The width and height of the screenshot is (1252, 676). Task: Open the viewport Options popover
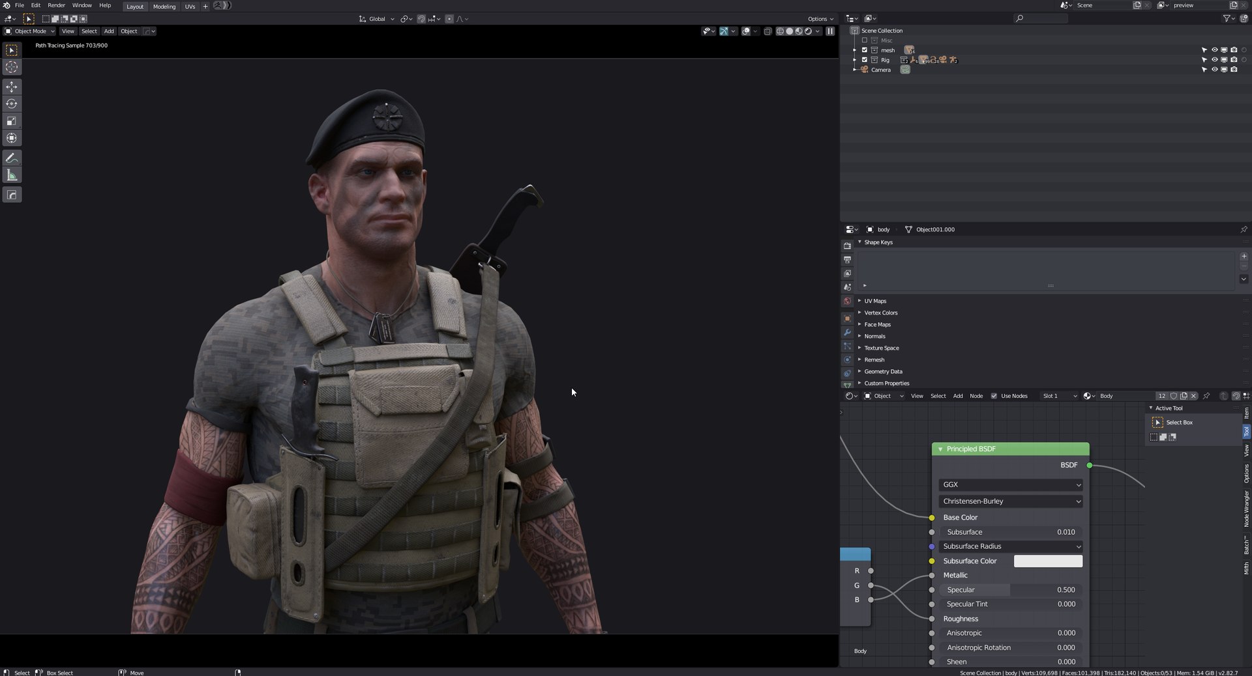(820, 19)
